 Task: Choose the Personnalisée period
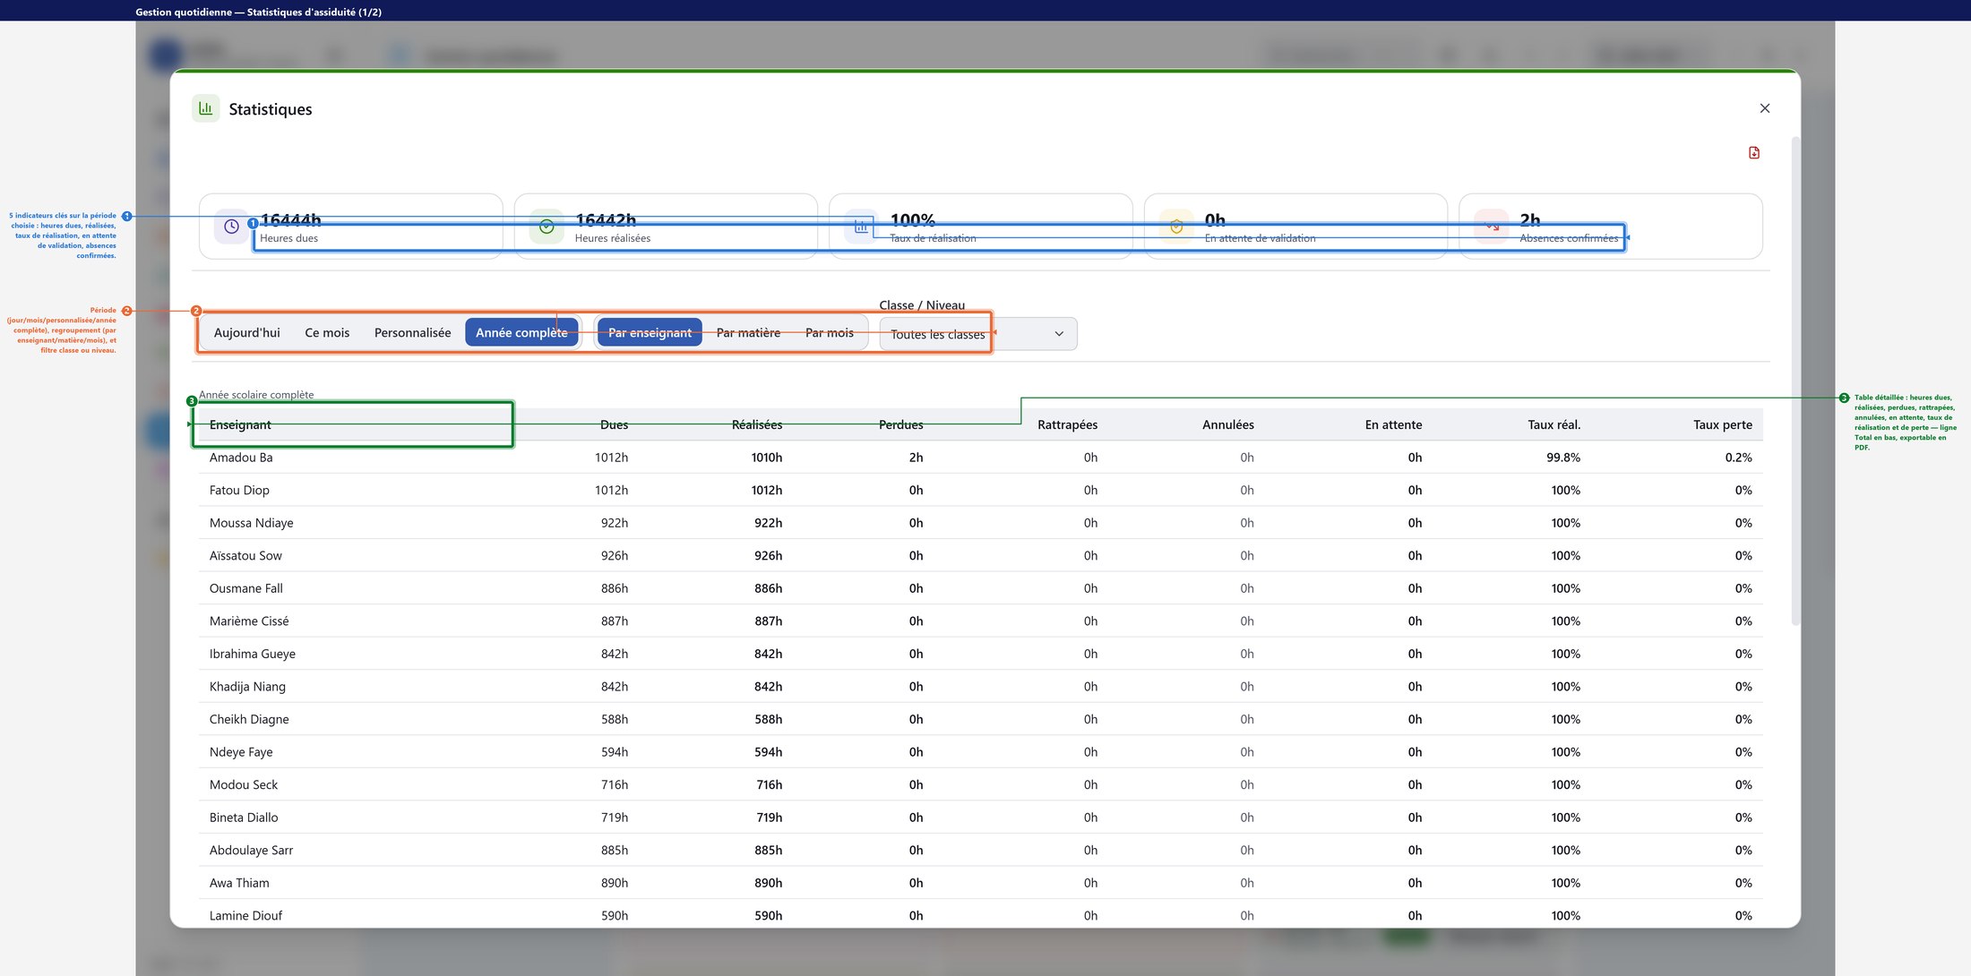(x=412, y=332)
